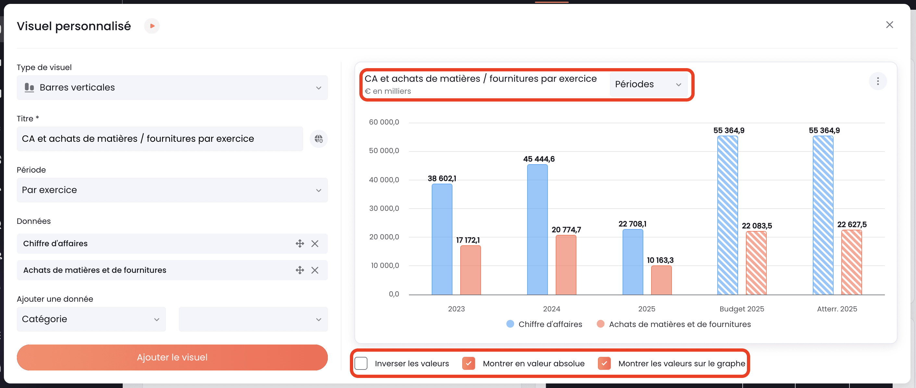Click the chart title text in preview
This screenshot has width=916, height=388.
tap(480, 79)
